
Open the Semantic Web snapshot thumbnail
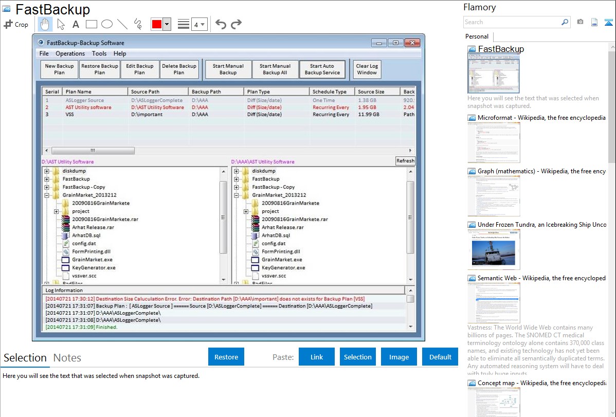point(494,303)
